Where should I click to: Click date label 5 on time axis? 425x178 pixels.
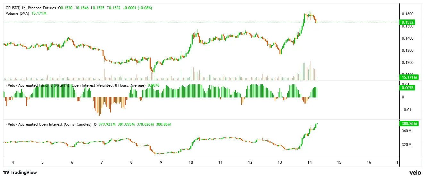42,162
